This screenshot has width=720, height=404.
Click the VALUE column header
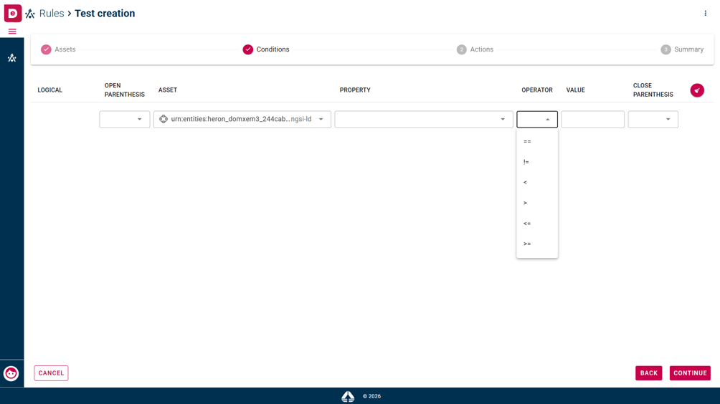575,90
